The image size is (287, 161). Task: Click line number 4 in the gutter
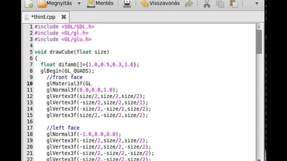point(31,46)
